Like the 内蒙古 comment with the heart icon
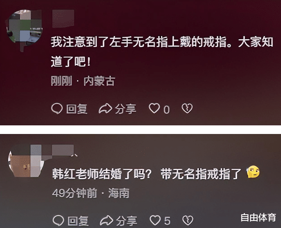 154,109
